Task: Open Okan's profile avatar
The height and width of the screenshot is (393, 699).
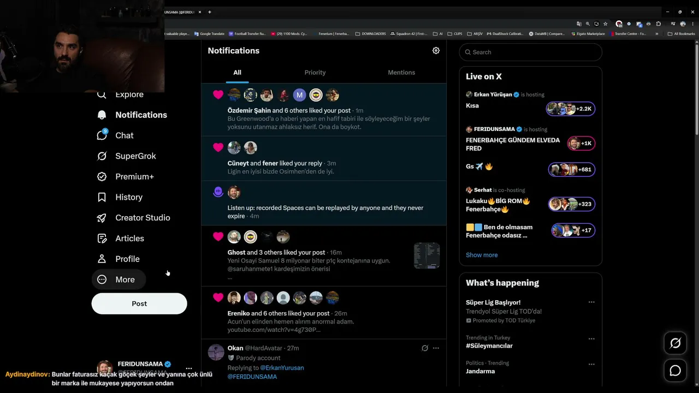Action: pos(216,352)
